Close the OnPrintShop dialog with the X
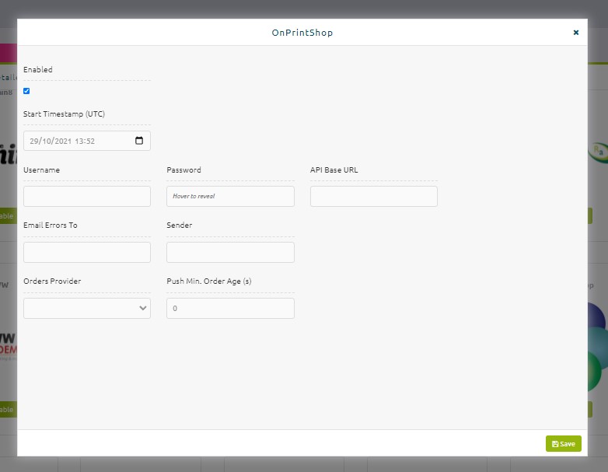The height and width of the screenshot is (472, 608). [576, 33]
